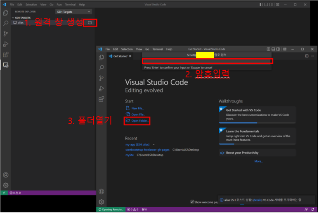319x213 pixels.
Task: Connect alias host in new window icon
Action: coord(90,23)
